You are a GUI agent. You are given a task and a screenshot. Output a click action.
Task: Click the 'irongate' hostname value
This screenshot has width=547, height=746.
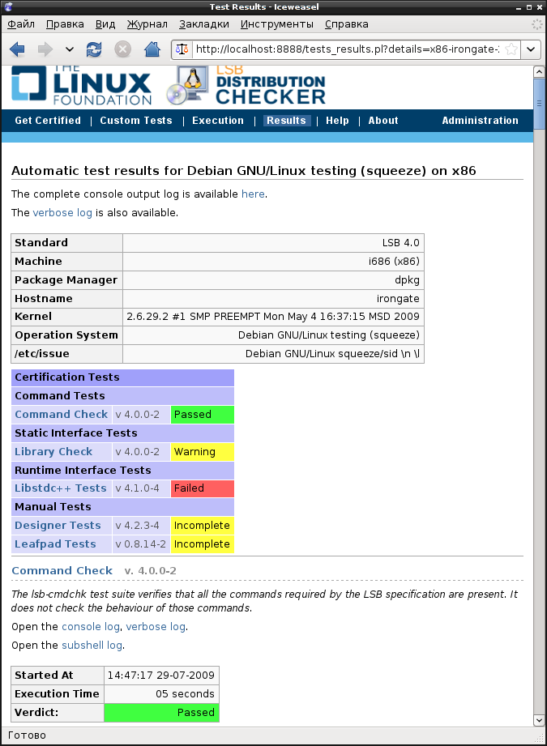click(398, 298)
